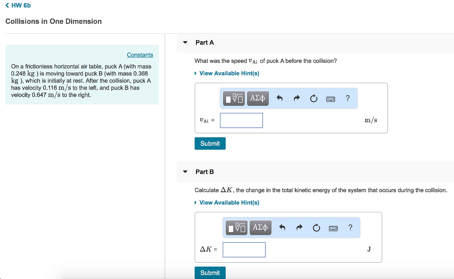Select the math template icon in Part A toolbar
Screen dimensions: 454x279
pyautogui.click(x=233, y=98)
